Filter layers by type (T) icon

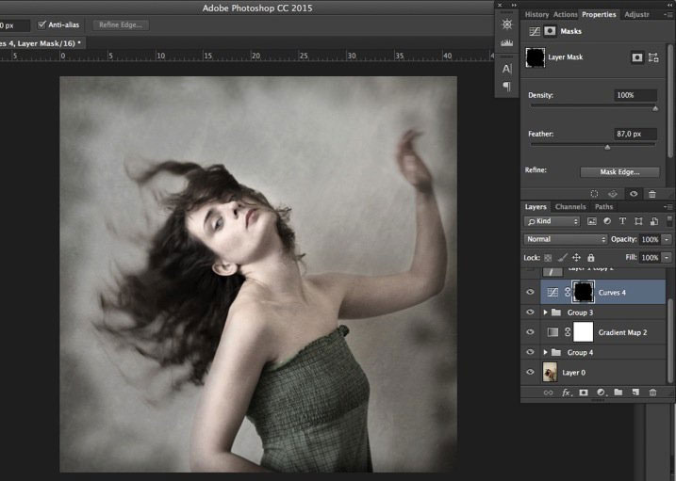point(621,221)
